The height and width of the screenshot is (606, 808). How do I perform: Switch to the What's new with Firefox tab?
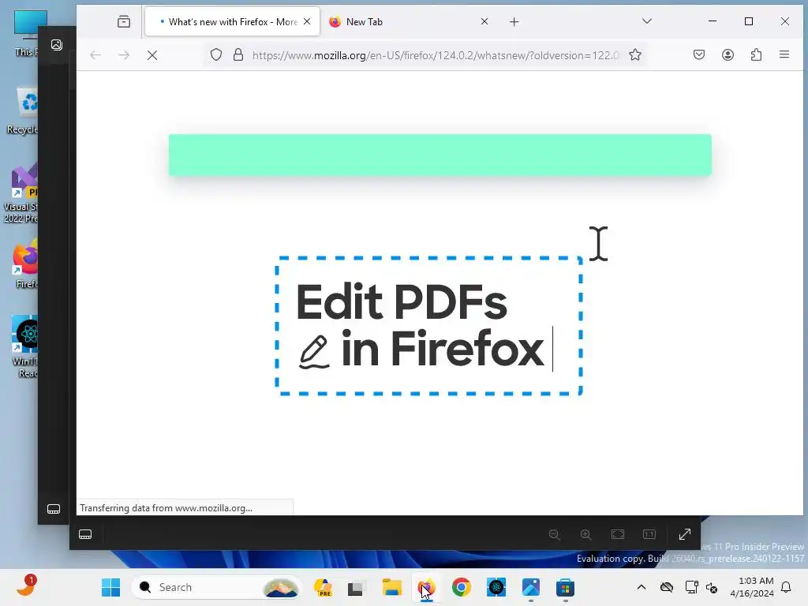coord(233,21)
